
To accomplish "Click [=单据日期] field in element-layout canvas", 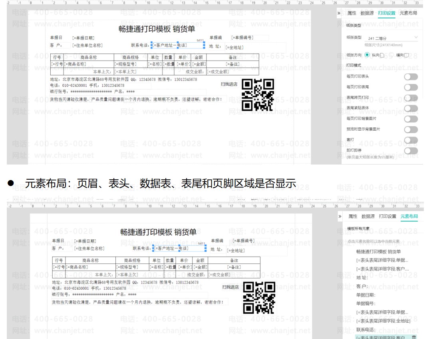I will (x=85, y=241).
